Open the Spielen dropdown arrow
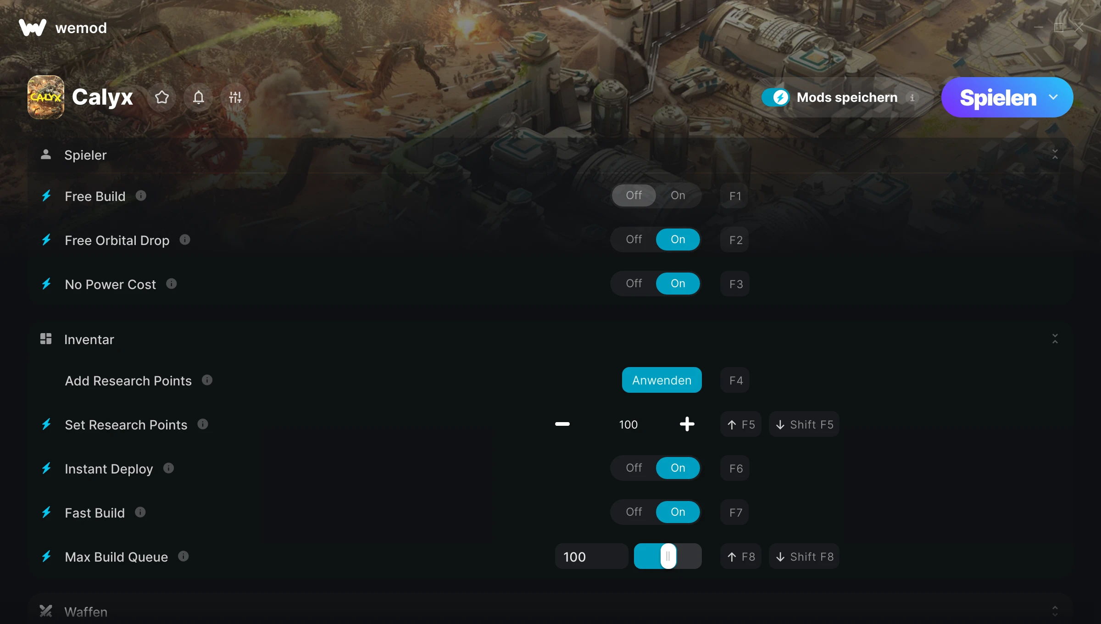1101x624 pixels. click(1053, 97)
